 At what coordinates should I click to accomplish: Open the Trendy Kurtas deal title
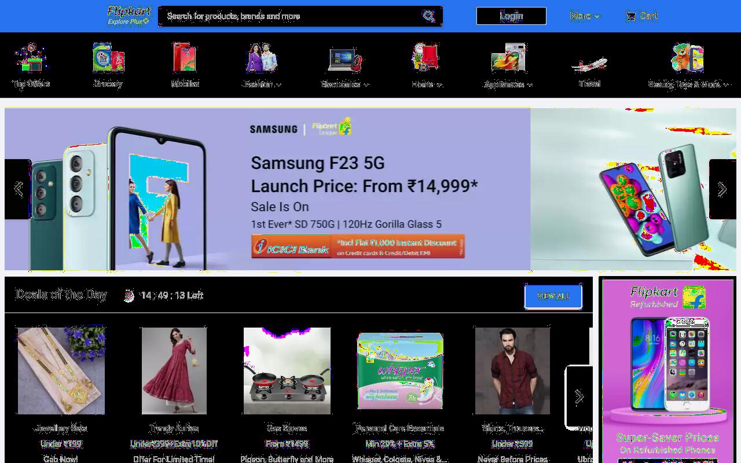point(174,429)
